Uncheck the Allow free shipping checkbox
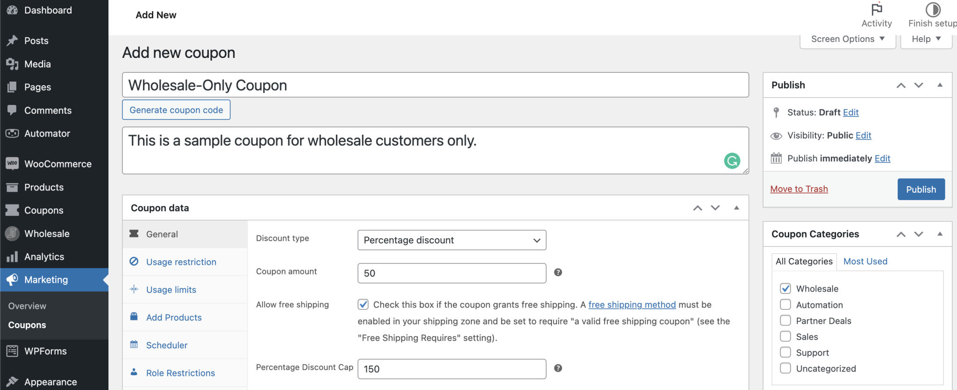 [x=363, y=305]
